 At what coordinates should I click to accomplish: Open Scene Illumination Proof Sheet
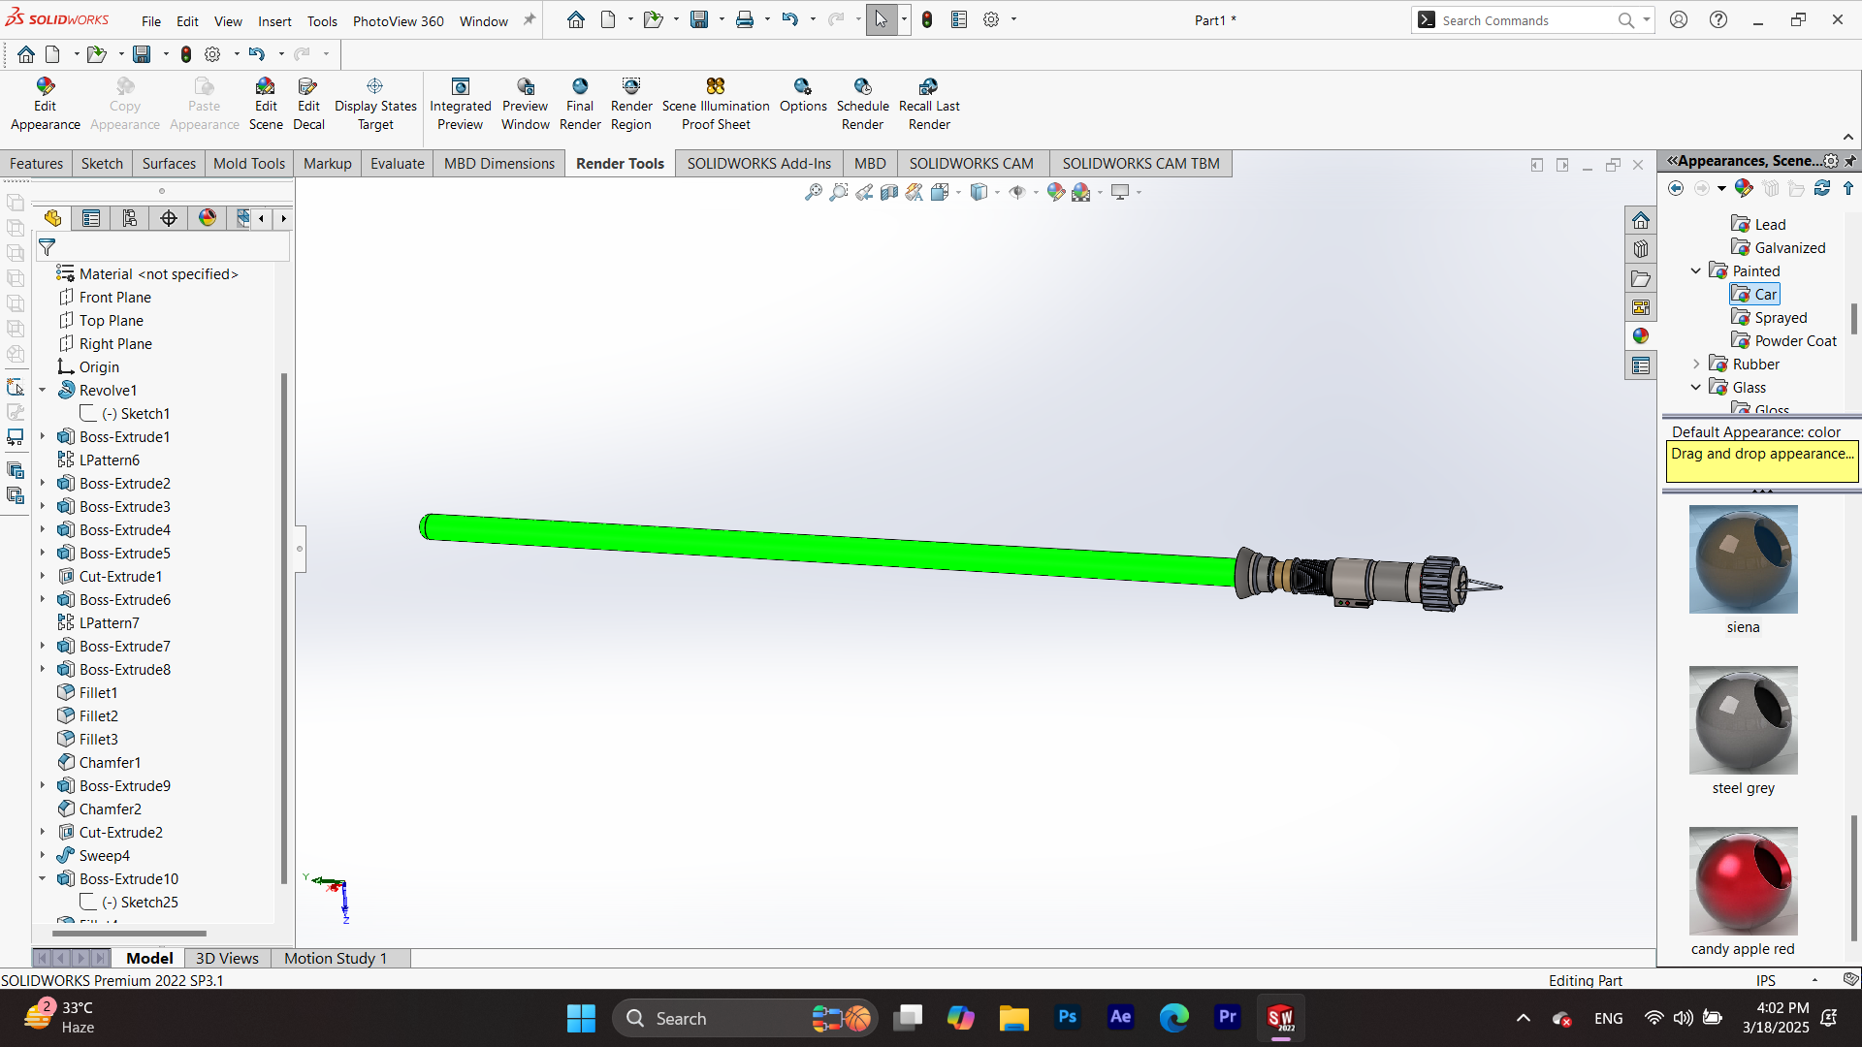point(716,104)
